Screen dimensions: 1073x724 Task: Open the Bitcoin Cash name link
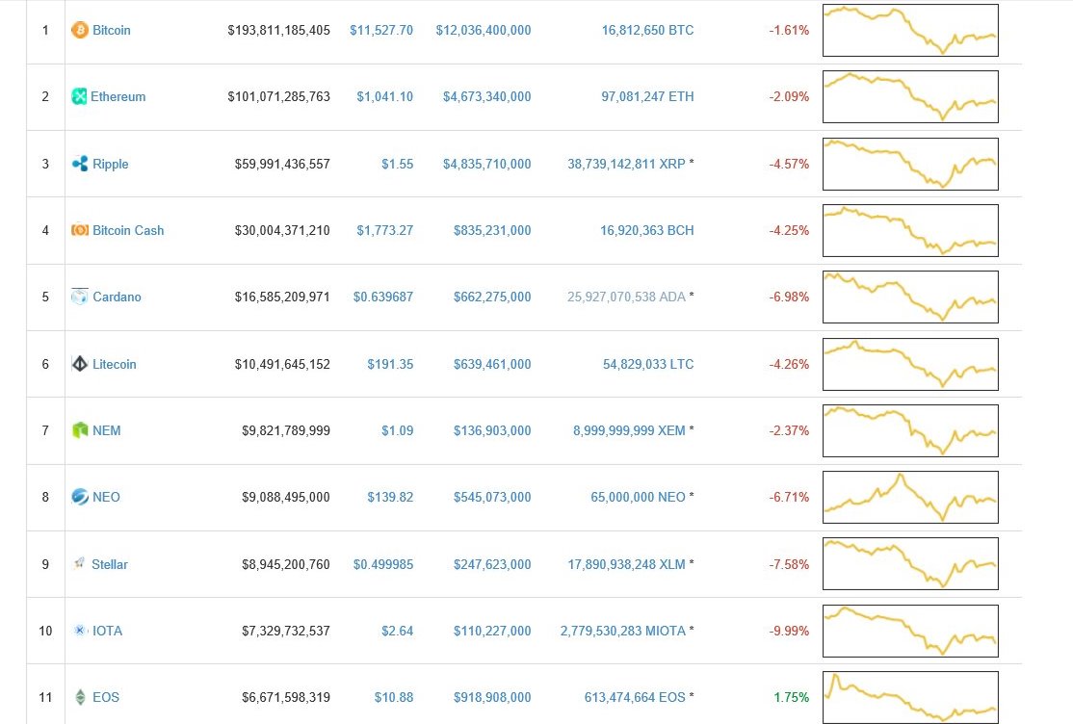(x=128, y=231)
